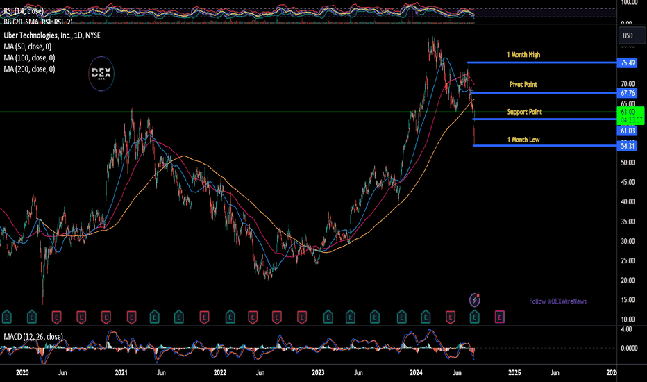
Task: Select the BB (20, SMA, RSI) legend line
Action: pyautogui.click(x=38, y=21)
